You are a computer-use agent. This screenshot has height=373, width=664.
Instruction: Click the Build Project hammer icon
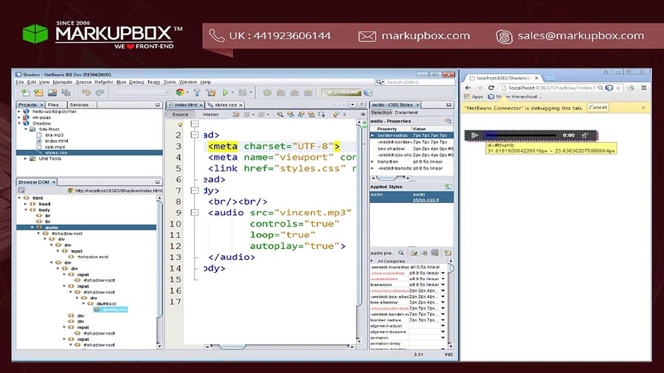click(197, 93)
